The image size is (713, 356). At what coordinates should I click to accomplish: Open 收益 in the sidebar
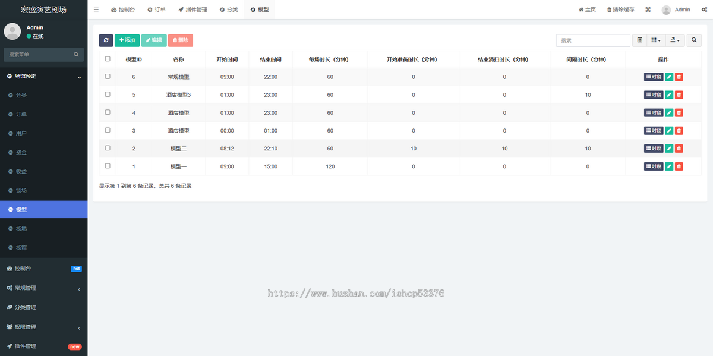click(43, 171)
